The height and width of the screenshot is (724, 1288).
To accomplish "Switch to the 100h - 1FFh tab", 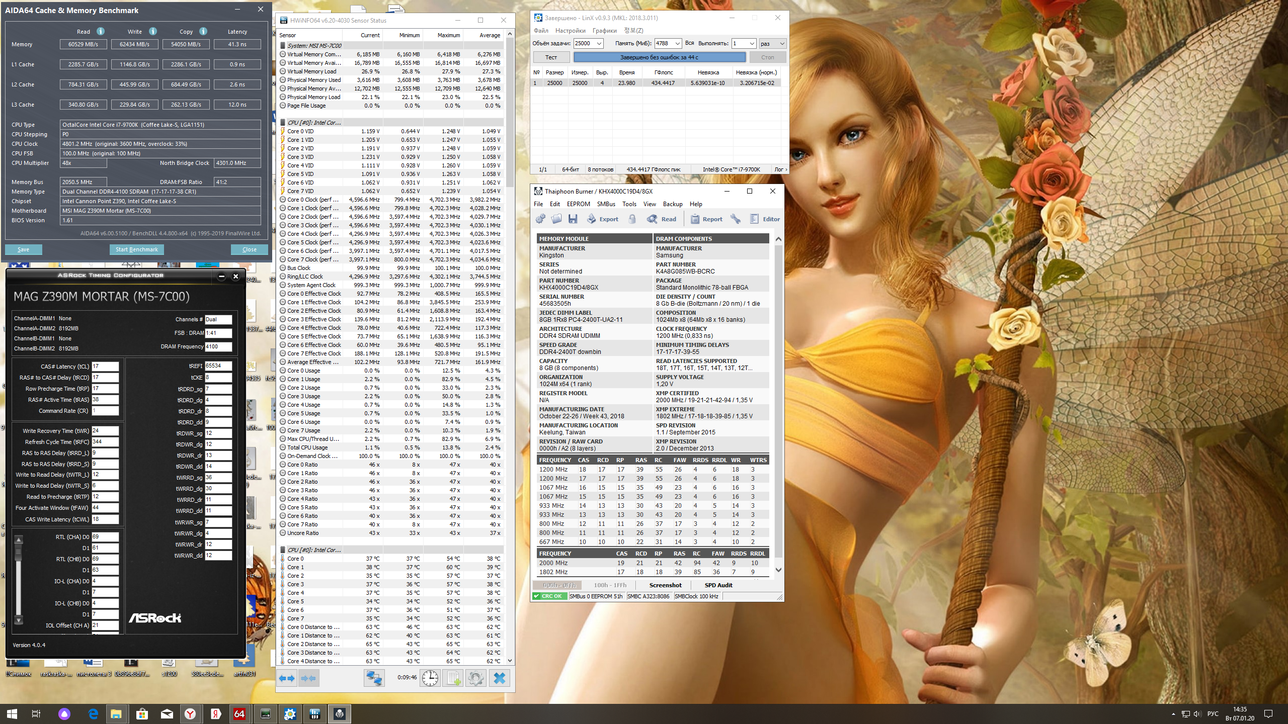I will (x=610, y=585).
